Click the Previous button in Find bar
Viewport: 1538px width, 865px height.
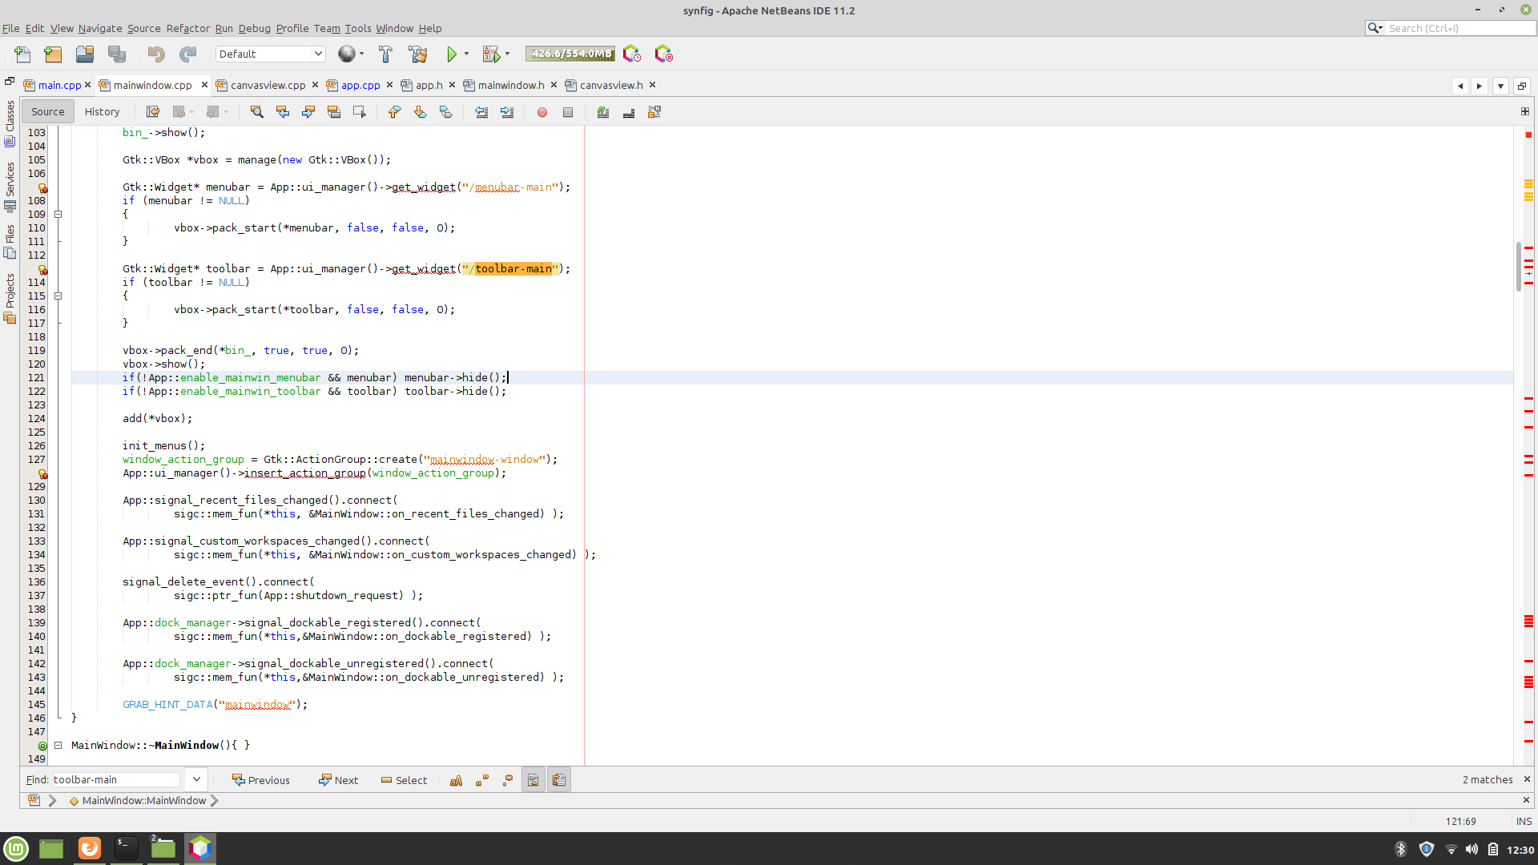click(x=260, y=779)
